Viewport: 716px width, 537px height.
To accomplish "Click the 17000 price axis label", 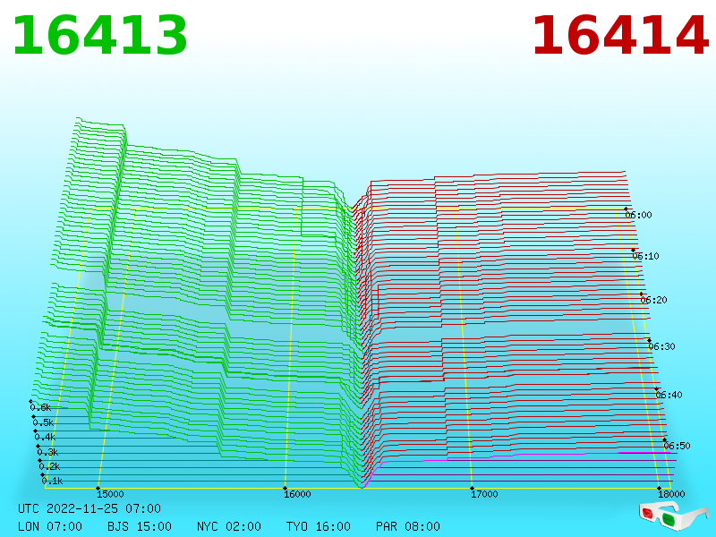I will (484, 494).
